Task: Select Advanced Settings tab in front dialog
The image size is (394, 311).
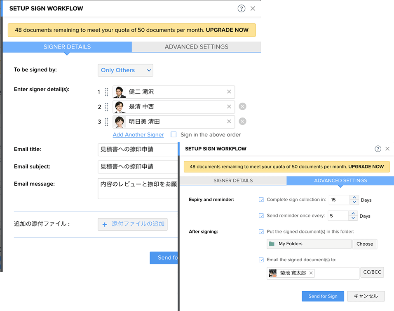Action: [x=340, y=180]
